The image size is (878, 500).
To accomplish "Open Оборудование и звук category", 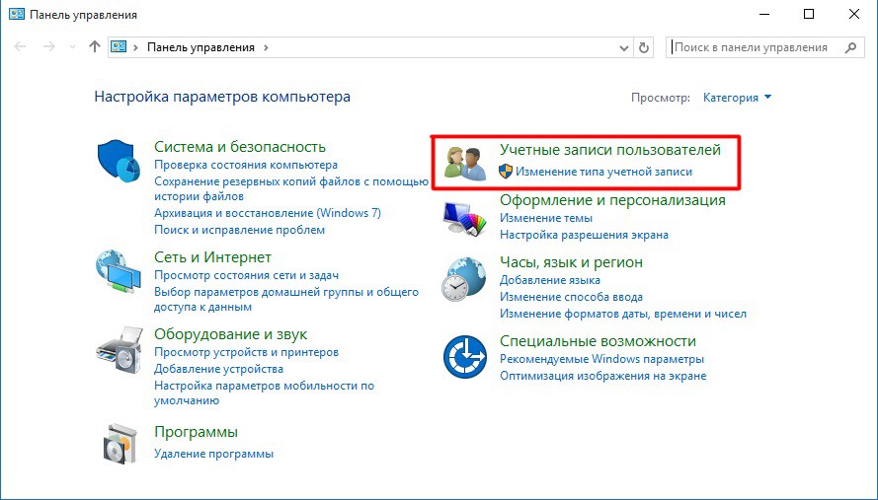I will pos(230,334).
